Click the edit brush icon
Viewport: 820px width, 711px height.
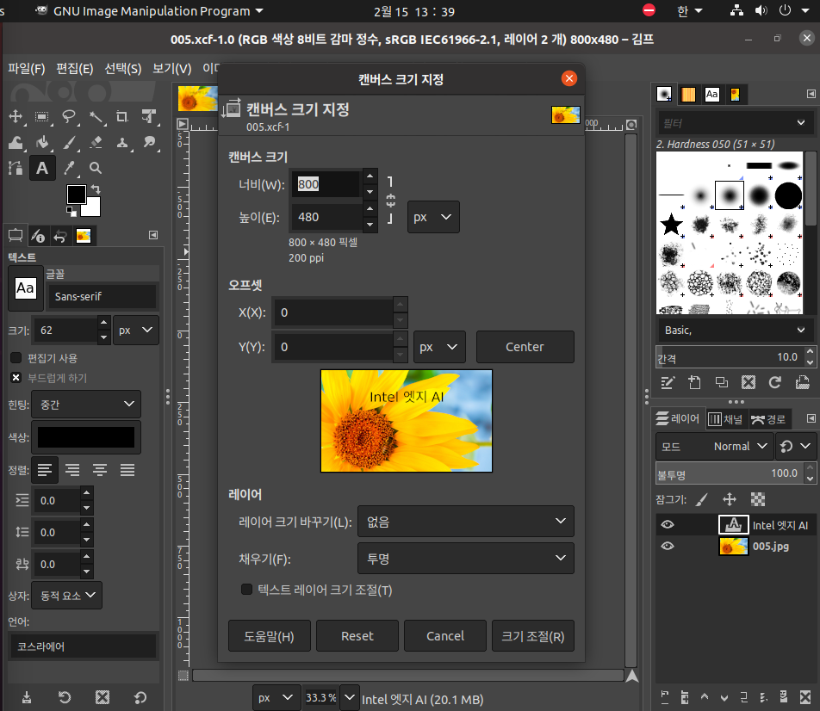[x=668, y=383]
